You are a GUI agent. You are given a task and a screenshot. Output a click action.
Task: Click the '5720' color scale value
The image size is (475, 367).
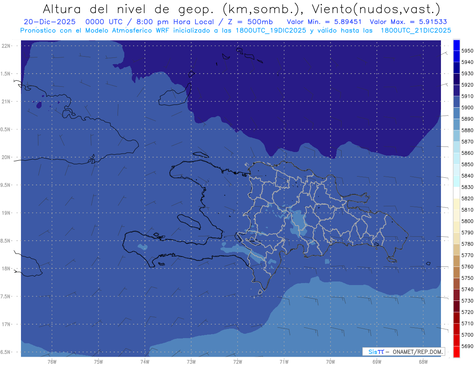[467, 312]
